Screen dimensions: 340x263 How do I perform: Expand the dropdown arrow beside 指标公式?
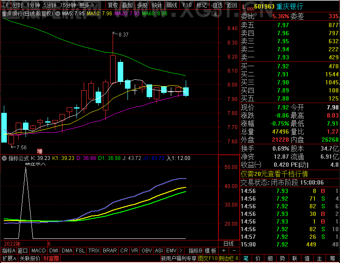(4, 158)
